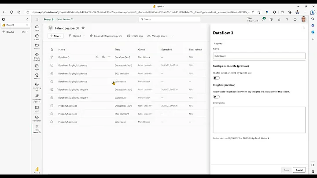Viewport: 317px width, 178px height.
Task: Open Deployment pipelines in sidebar
Action: coord(37,98)
